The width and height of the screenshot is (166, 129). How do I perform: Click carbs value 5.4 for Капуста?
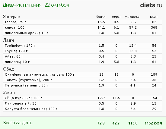point(133,109)
